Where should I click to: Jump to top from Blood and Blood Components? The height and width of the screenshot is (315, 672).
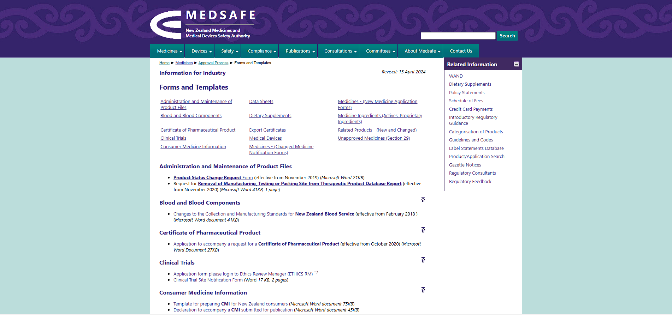(x=423, y=200)
